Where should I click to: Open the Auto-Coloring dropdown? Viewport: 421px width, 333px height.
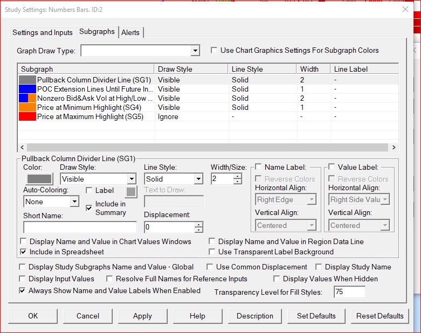[74, 202]
